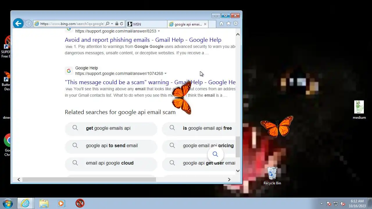Click the taskbar clock showing 6:12 AM
Screen dimensions: 372x209
click(x=357, y=203)
